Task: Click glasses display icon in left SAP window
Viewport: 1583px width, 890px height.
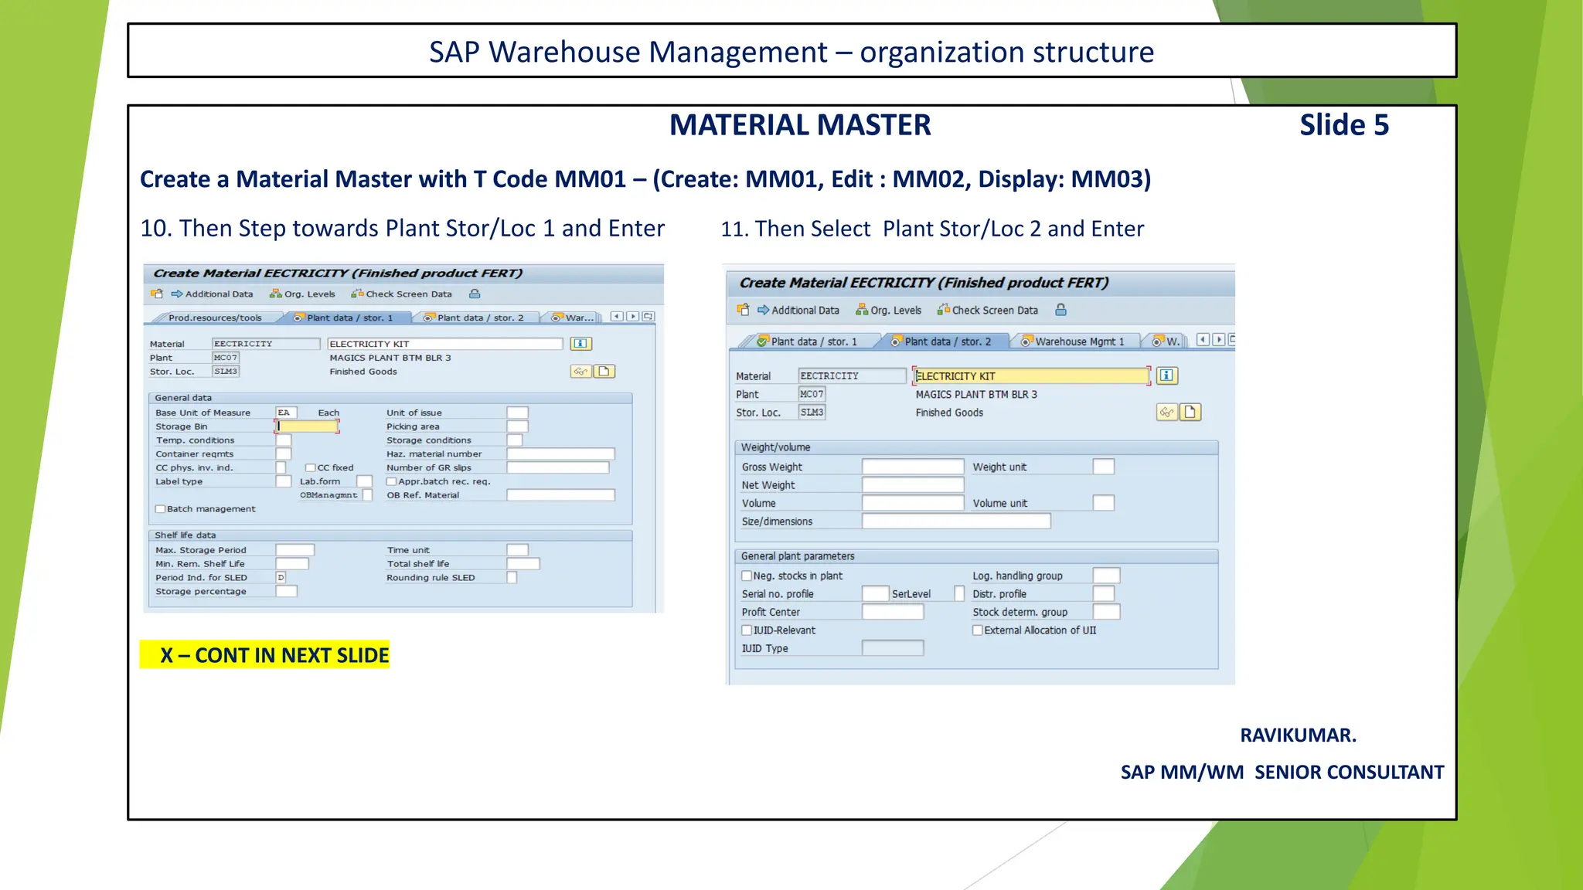Action: 580,372
